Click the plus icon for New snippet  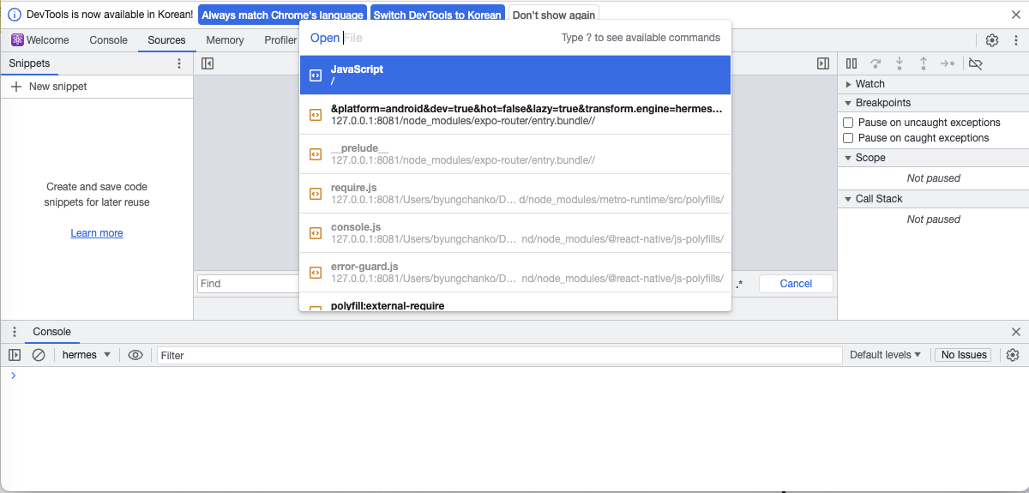point(16,87)
